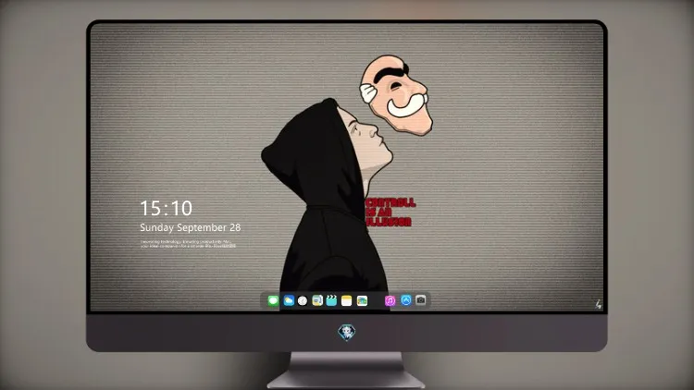Launch the pink Music app
Screen dimensions: 694x390
[390, 300]
